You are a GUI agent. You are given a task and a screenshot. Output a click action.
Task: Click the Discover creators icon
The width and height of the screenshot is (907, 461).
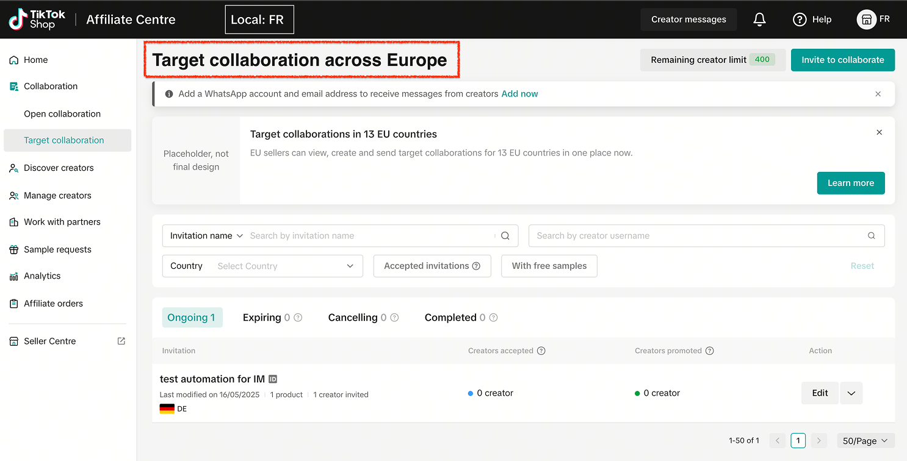pyautogui.click(x=13, y=168)
